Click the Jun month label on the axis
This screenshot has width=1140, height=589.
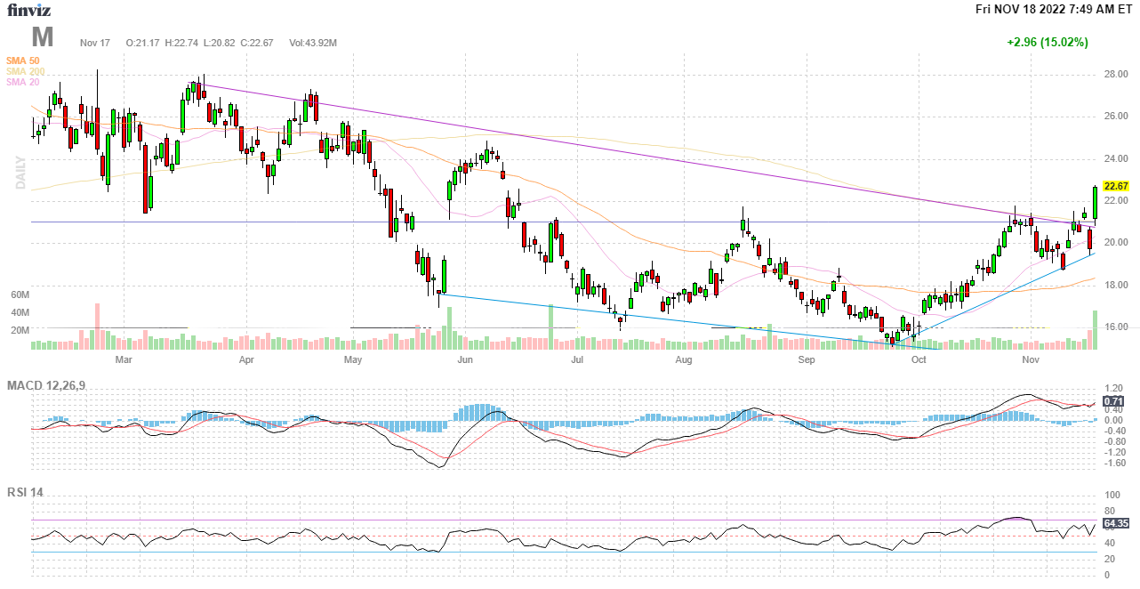(464, 360)
